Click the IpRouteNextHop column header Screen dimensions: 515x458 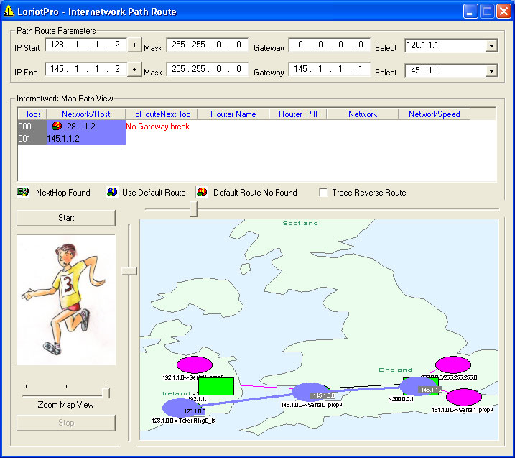[x=162, y=114]
